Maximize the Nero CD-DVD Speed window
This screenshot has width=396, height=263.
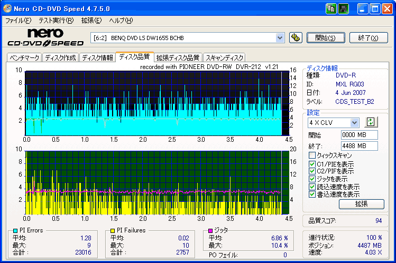pyautogui.click(x=375, y=9)
